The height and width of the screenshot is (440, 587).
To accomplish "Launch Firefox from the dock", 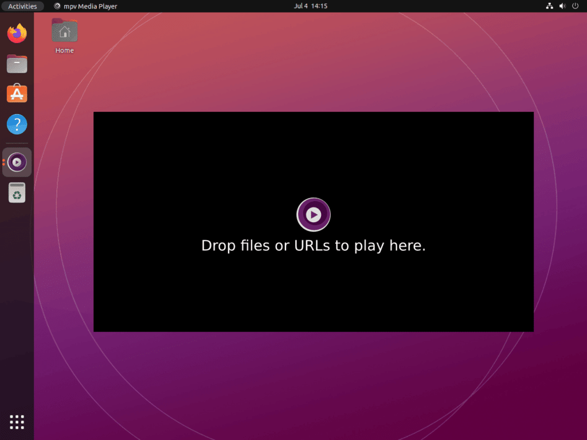I will pyautogui.click(x=17, y=33).
